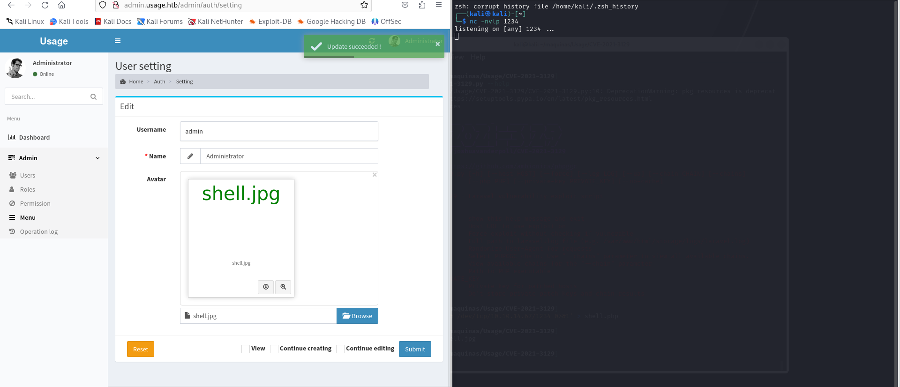Focus the Name input field

click(x=288, y=156)
